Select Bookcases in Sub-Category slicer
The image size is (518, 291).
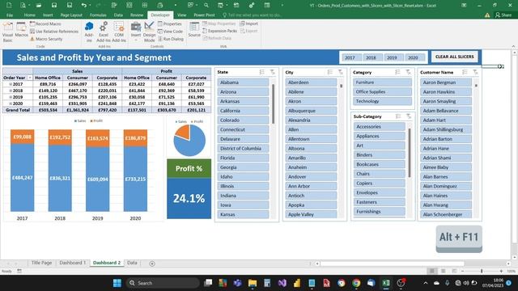(x=380, y=164)
